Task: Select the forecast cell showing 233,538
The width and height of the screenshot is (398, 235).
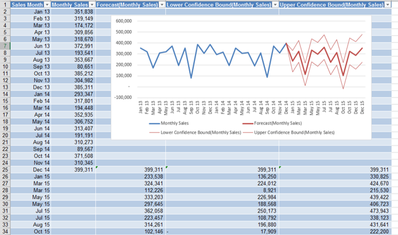Action: (130, 177)
